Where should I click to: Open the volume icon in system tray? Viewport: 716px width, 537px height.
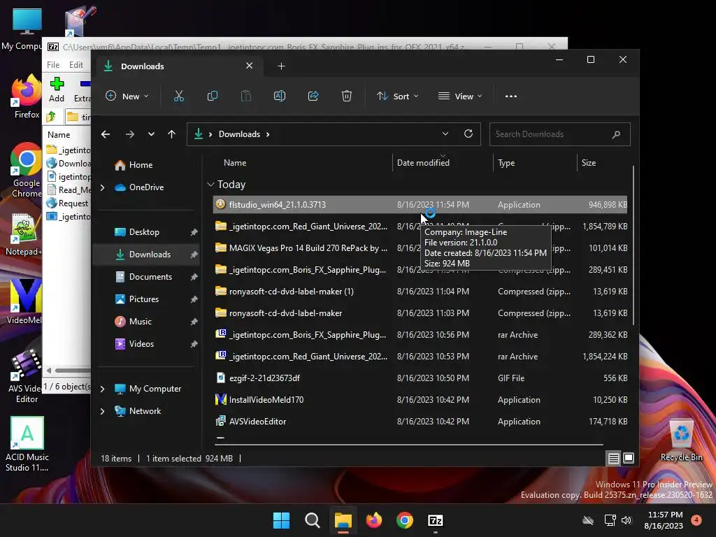click(626, 520)
